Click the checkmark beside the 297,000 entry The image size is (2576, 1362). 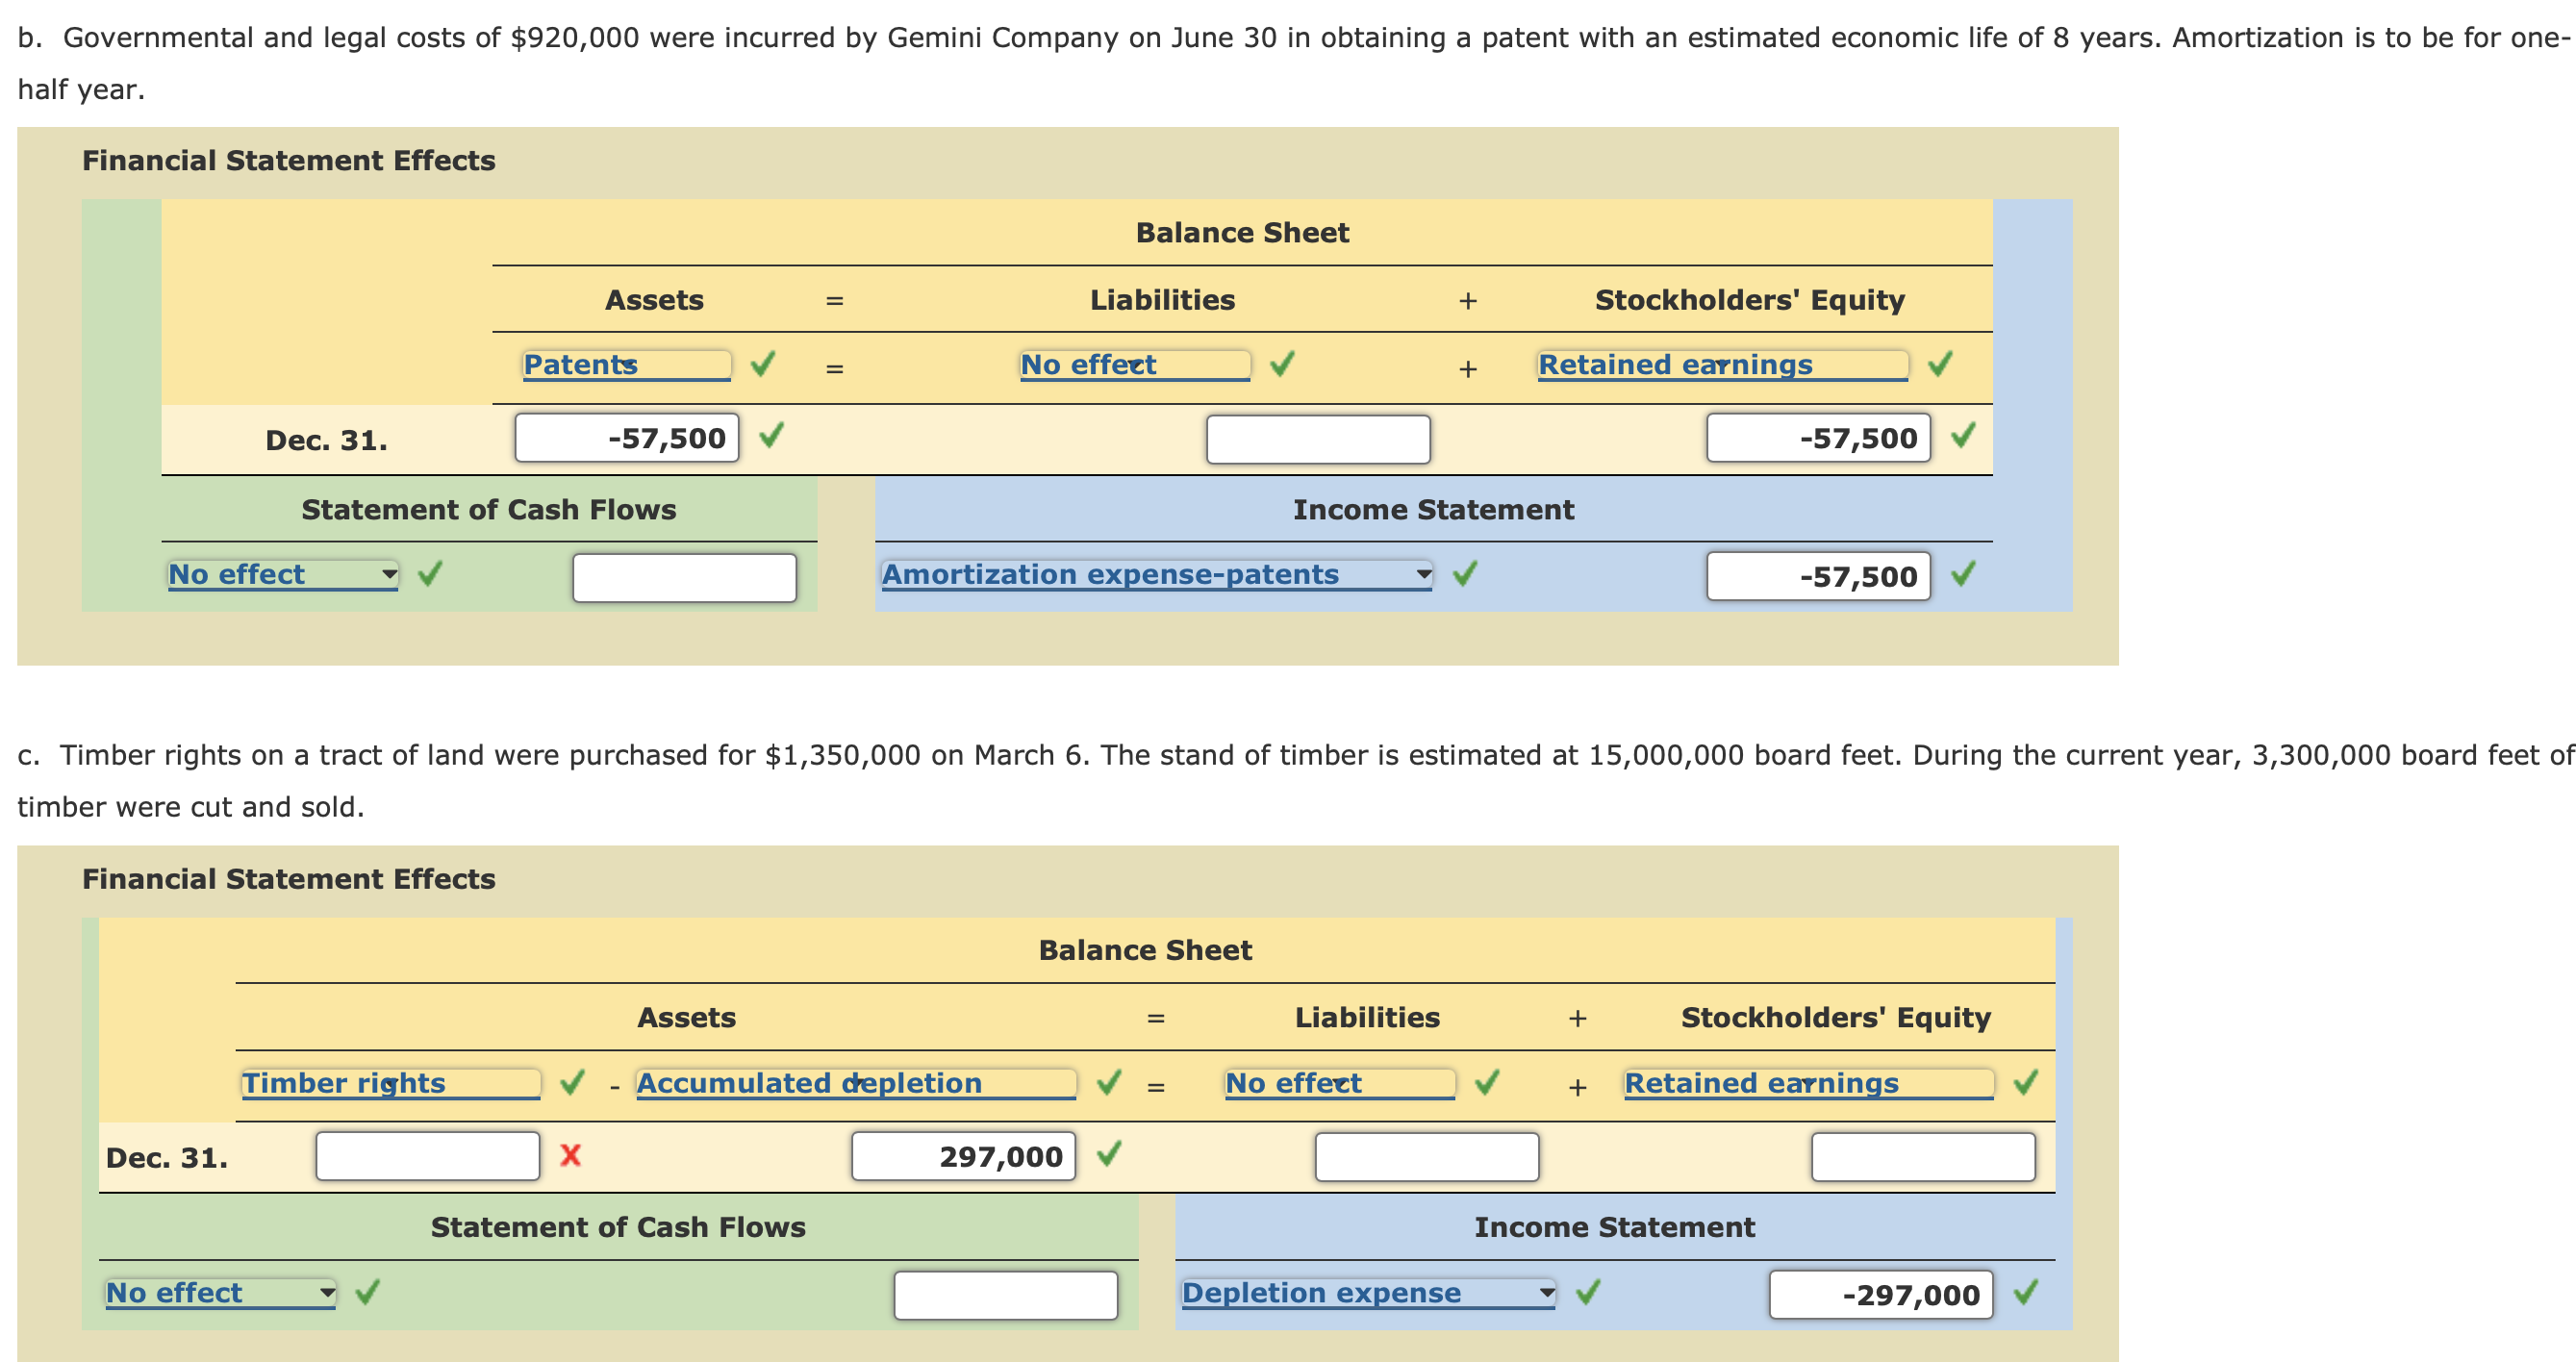[x=1106, y=1157]
